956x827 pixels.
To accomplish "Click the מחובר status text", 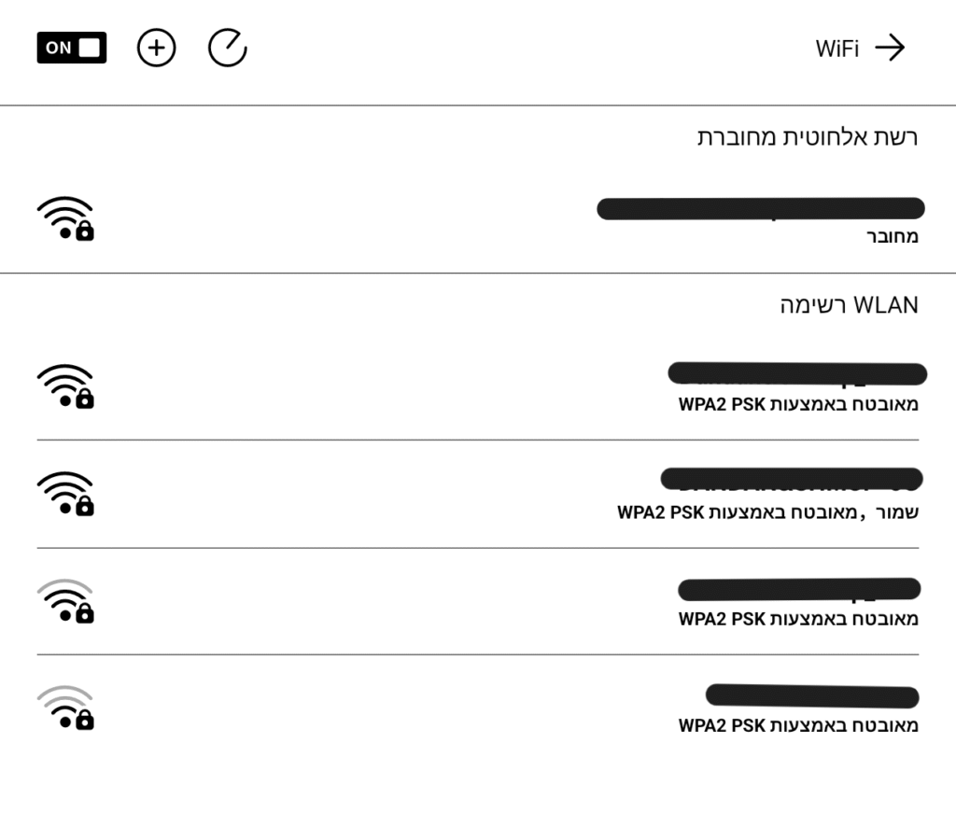I will pyautogui.click(x=893, y=236).
